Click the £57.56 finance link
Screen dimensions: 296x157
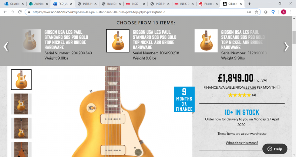point(251,88)
